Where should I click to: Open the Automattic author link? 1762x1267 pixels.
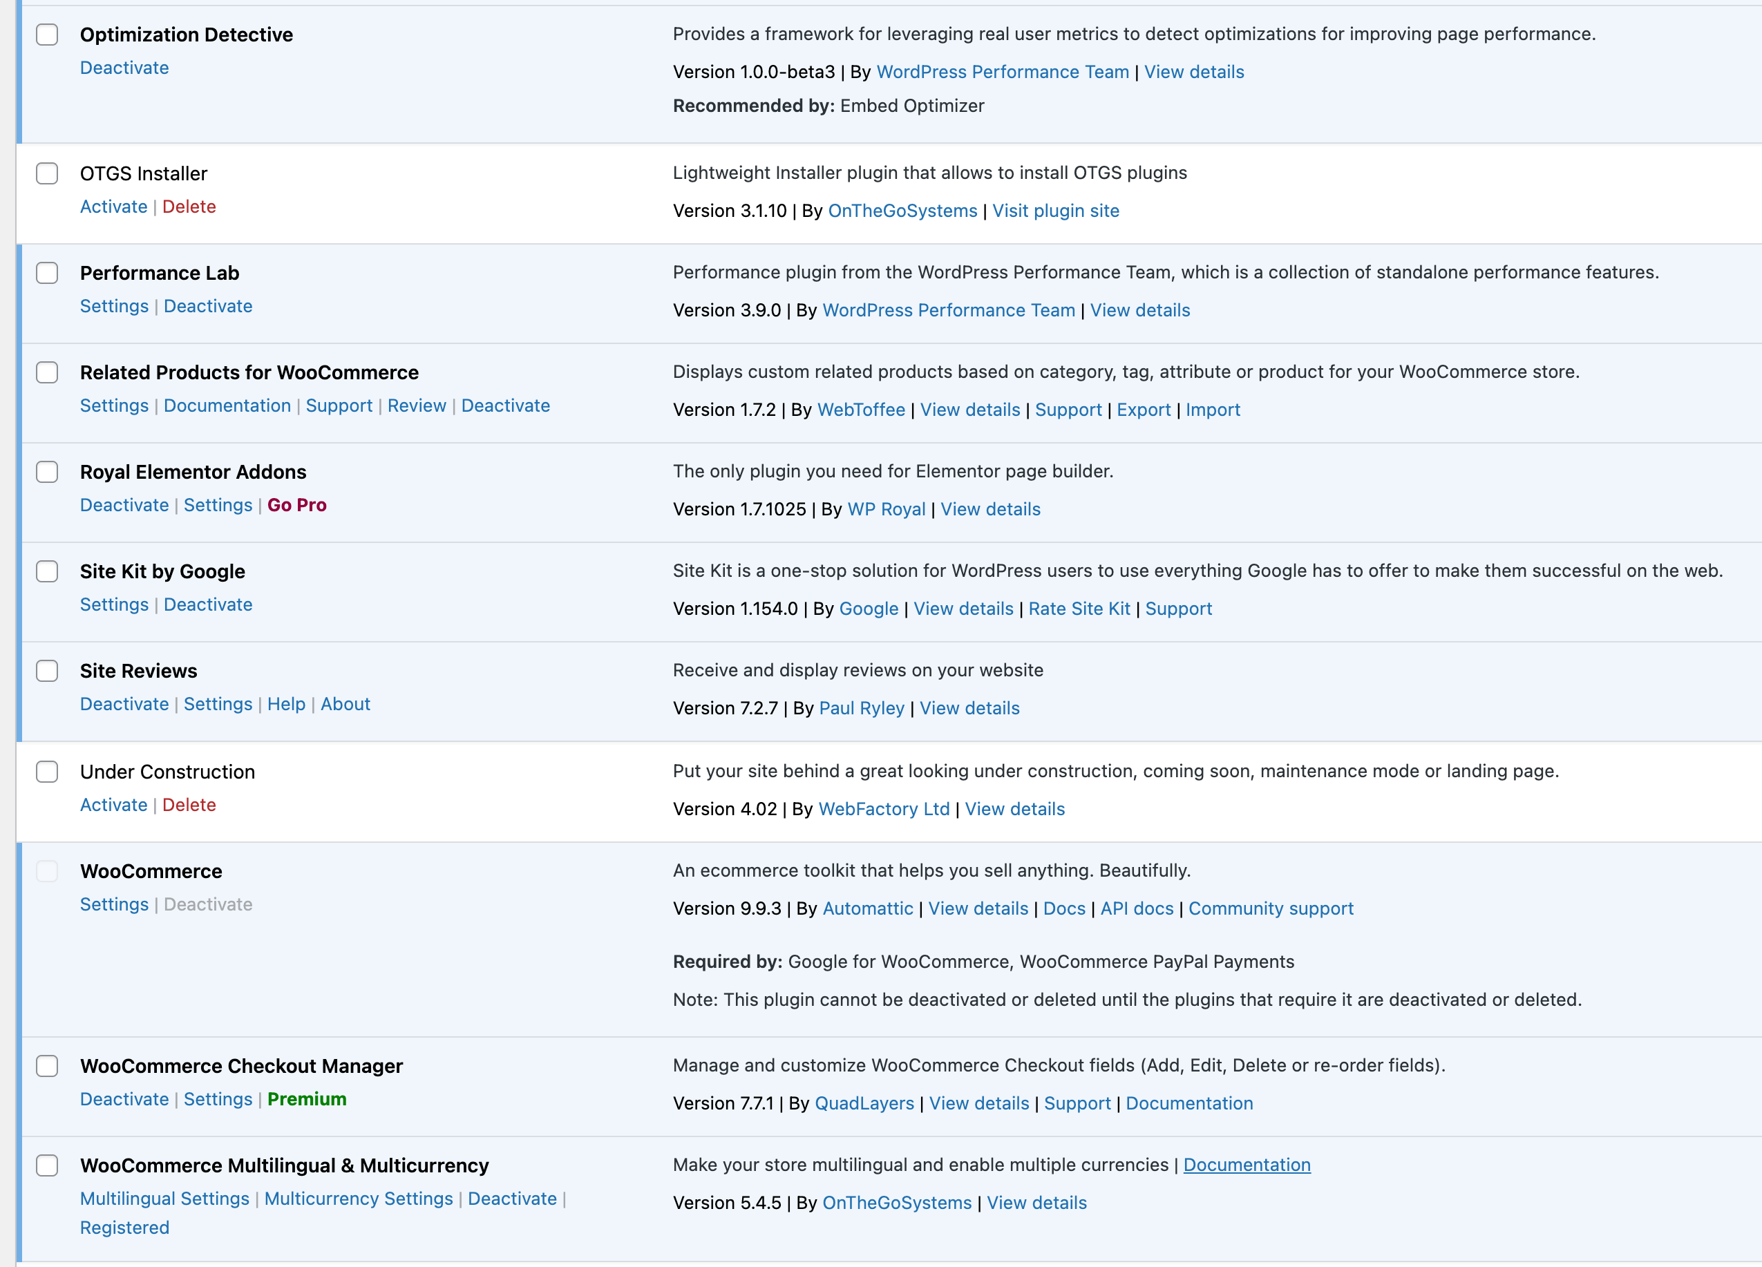[x=868, y=908]
